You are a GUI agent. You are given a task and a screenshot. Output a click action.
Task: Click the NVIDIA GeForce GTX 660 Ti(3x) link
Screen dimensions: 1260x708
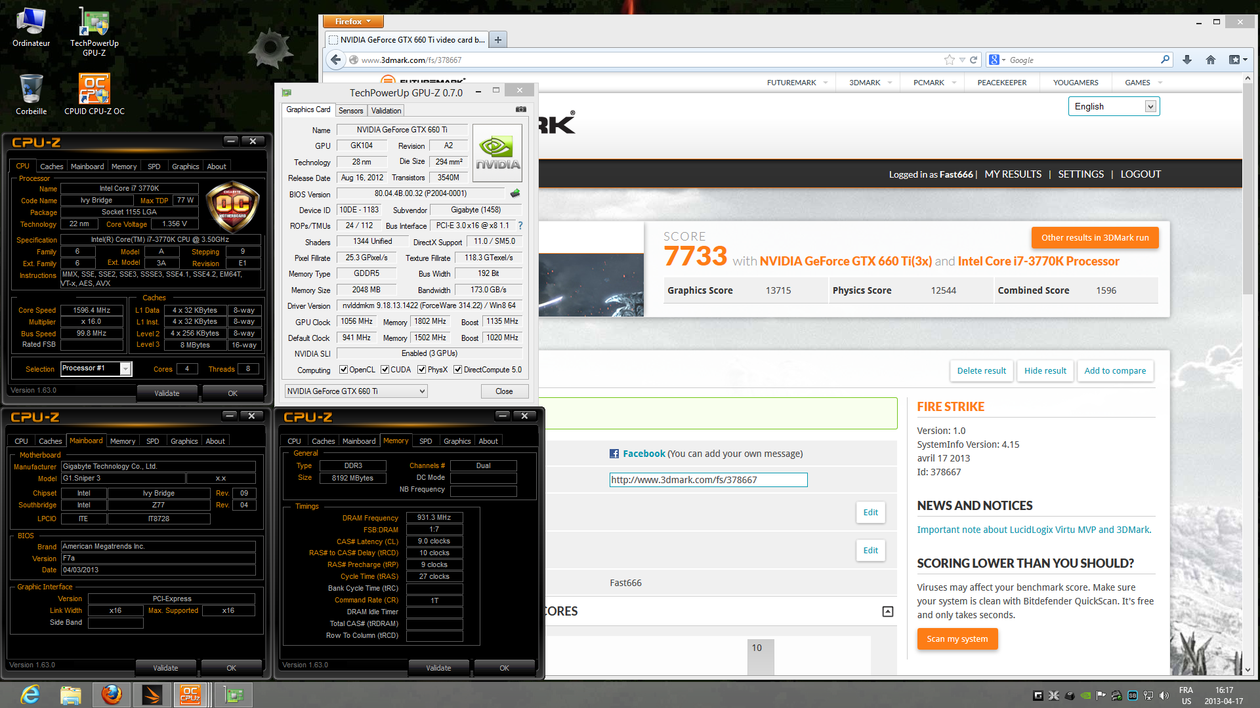click(845, 262)
